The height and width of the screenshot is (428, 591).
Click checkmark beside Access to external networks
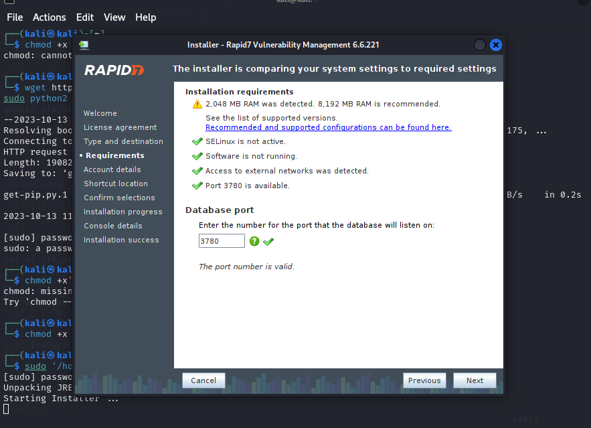197,171
